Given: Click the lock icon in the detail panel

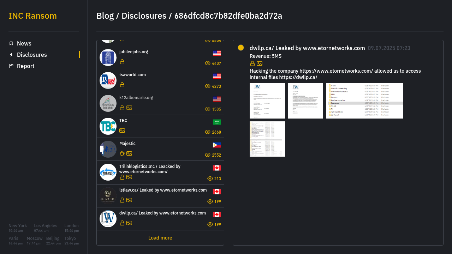Looking at the screenshot, I should (x=252, y=64).
